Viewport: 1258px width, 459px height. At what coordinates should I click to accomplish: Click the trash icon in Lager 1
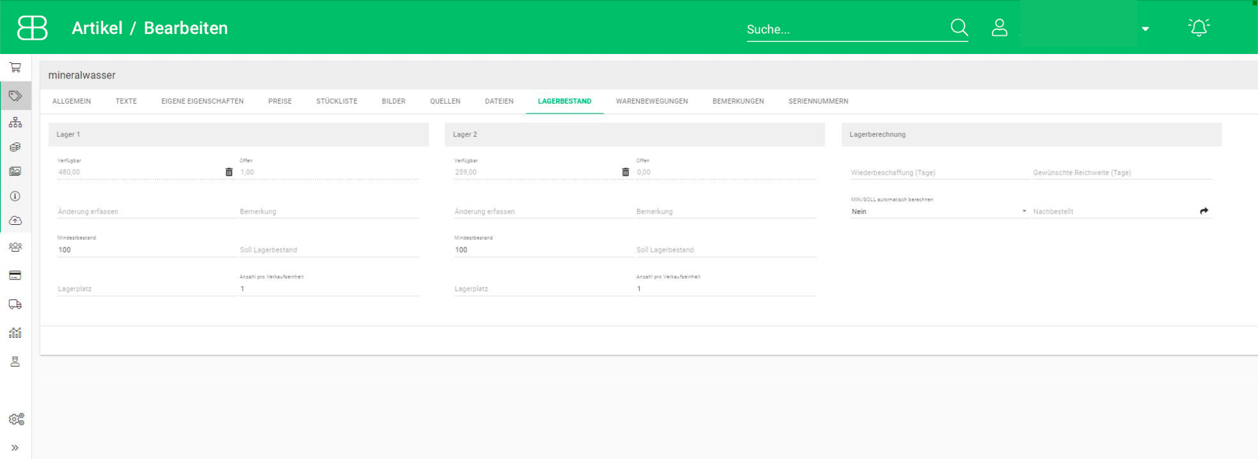[229, 172]
